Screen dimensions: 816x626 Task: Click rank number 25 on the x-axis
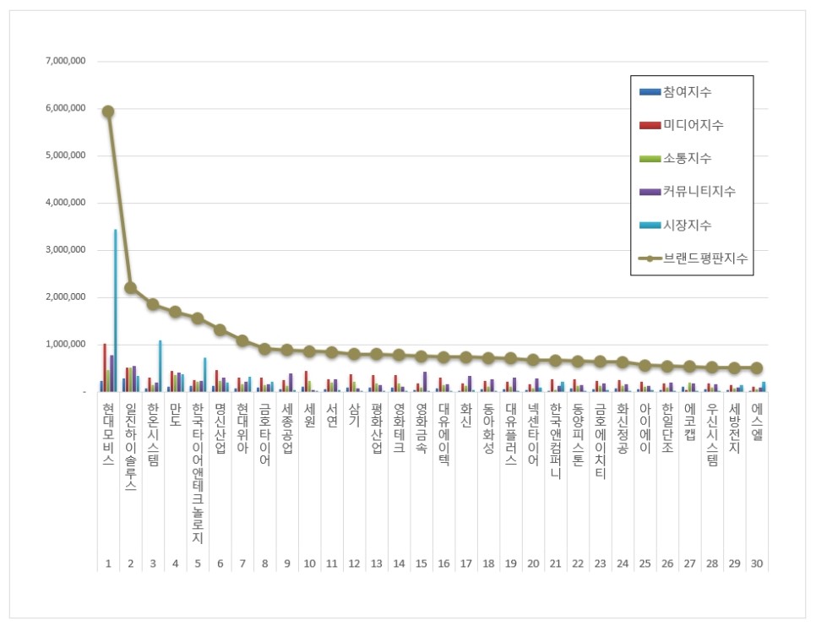point(645,563)
